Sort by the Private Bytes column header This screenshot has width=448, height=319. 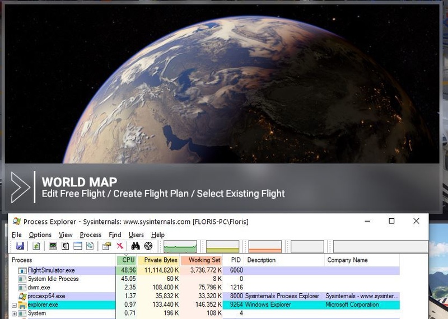coord(158,260)
